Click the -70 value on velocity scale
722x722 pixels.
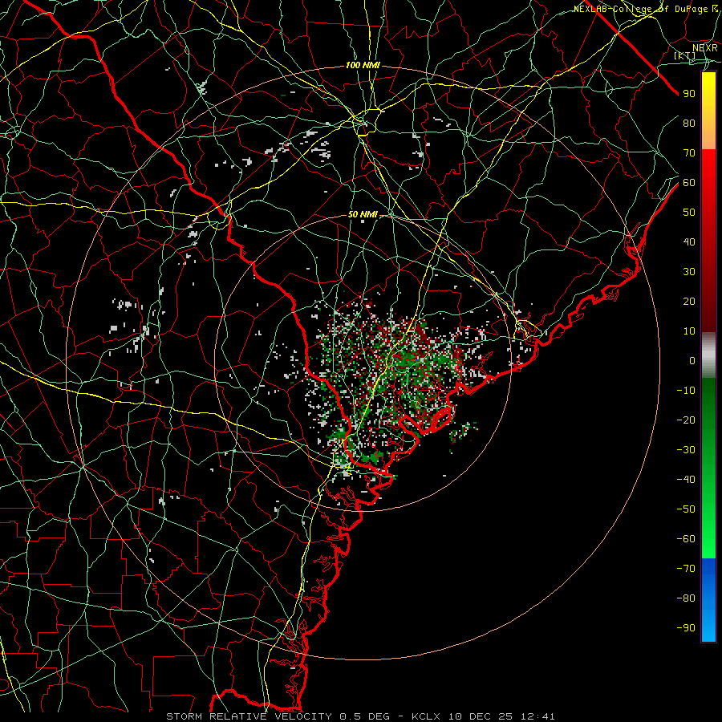pyautogui.click(x=686, y=569)
